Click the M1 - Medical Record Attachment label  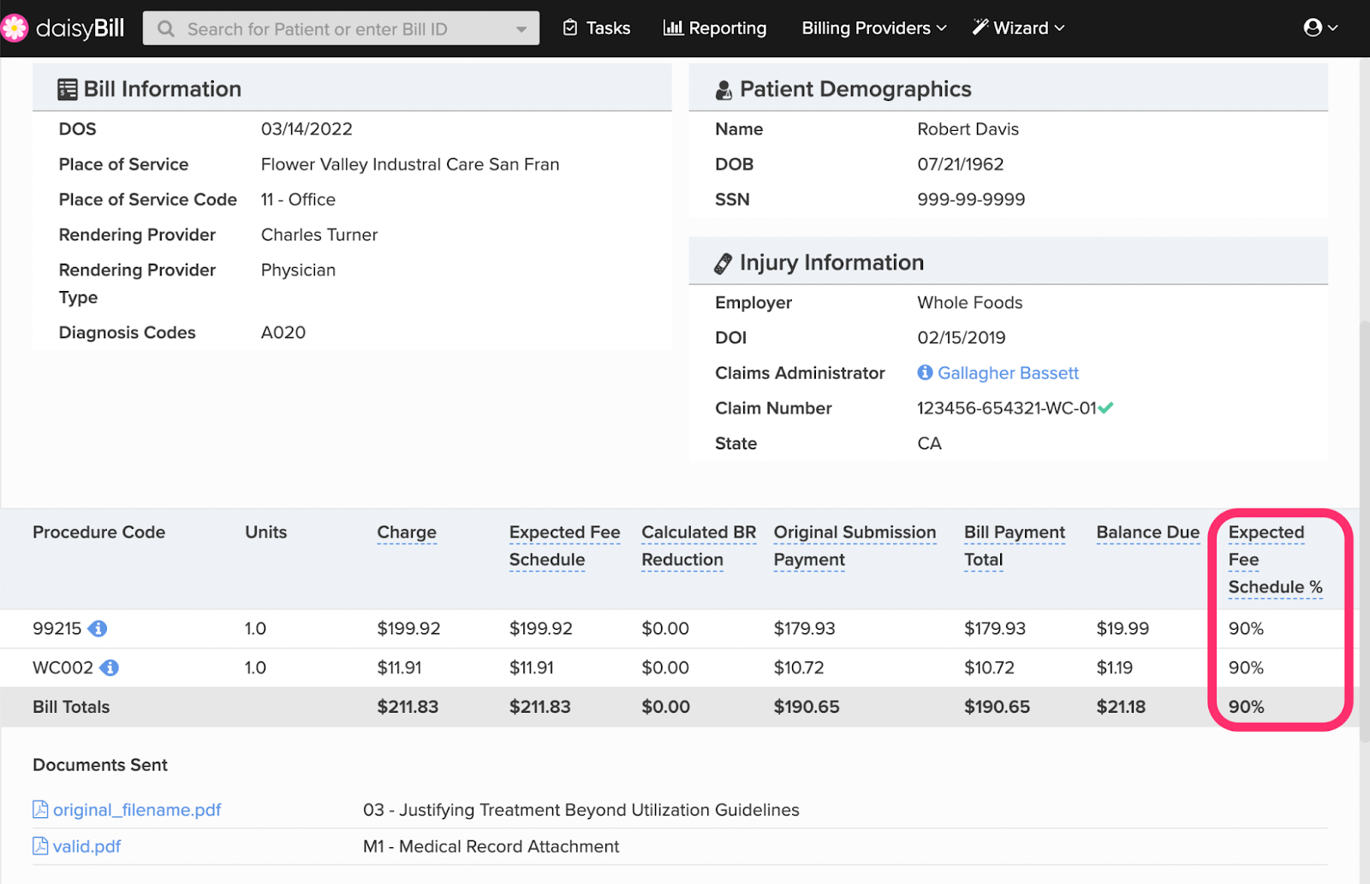(491, 846)
